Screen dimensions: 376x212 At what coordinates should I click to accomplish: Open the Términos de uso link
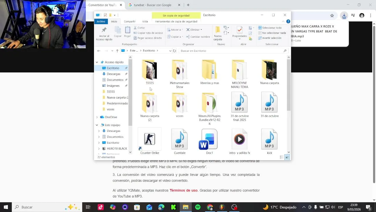click(184, 191)
